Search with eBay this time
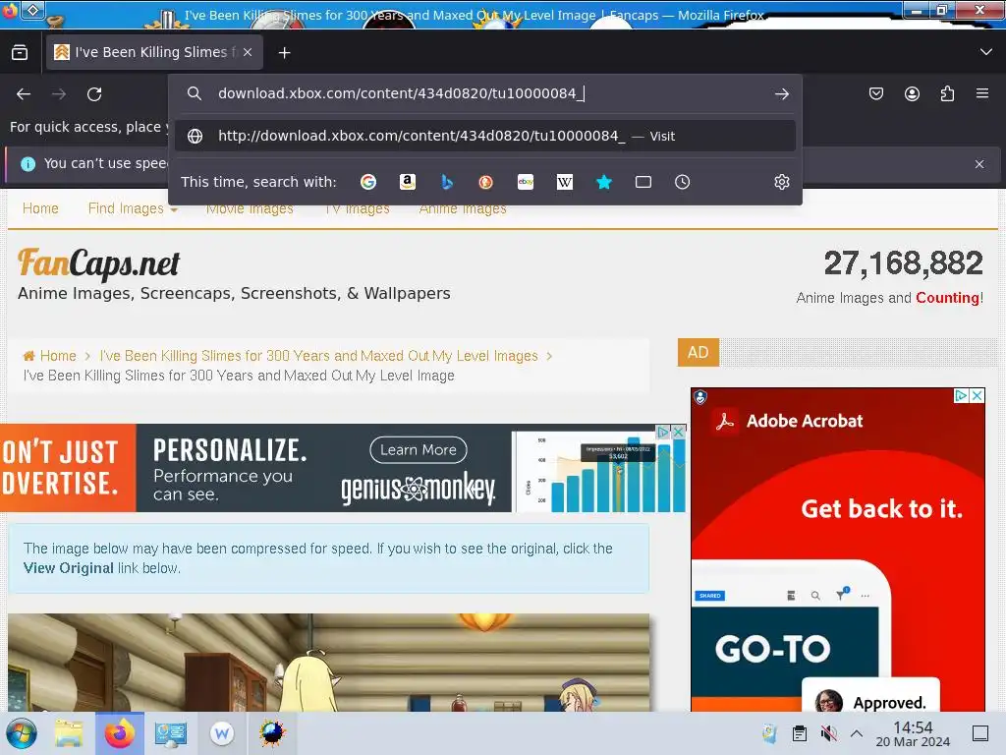 526,182
